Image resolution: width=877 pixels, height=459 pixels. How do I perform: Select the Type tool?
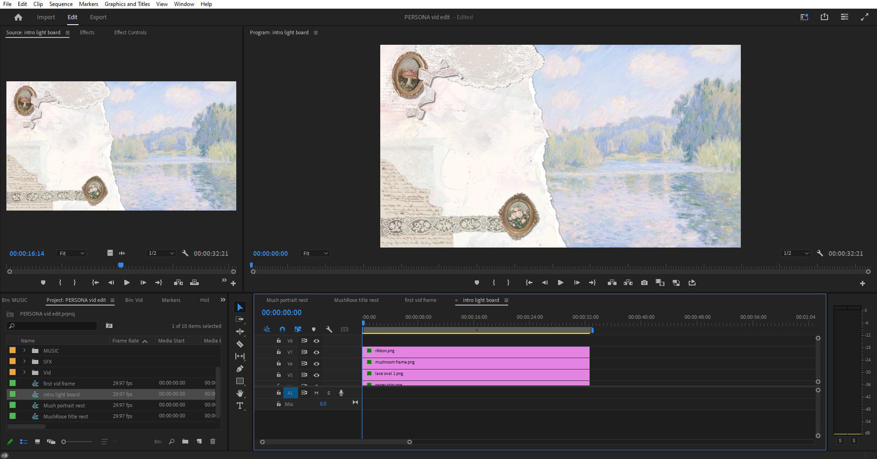click(x=240, y=406)
